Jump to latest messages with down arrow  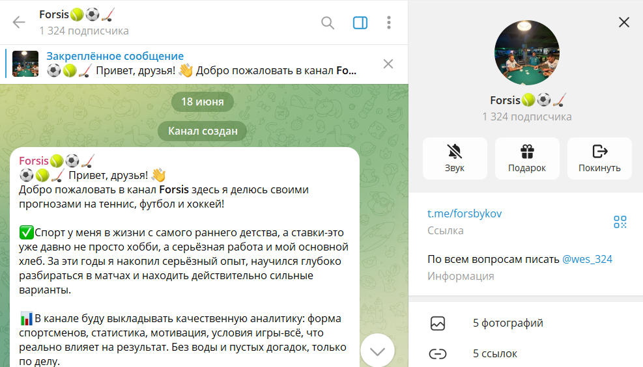377,351
